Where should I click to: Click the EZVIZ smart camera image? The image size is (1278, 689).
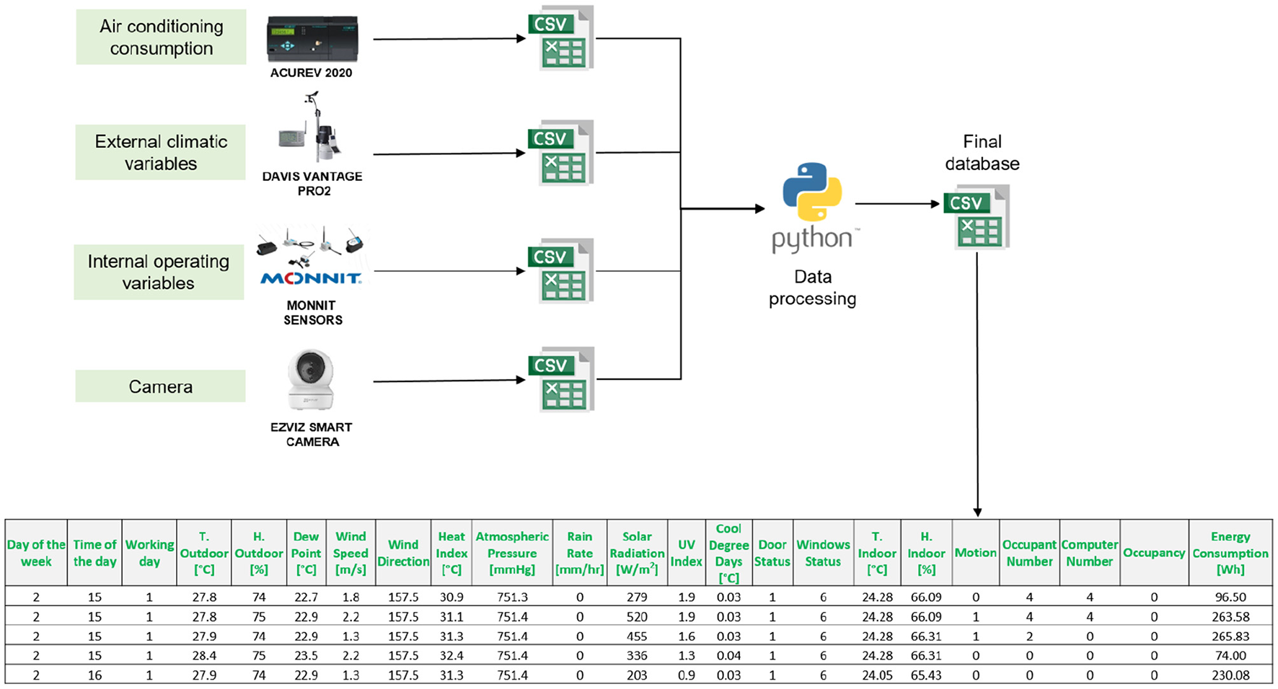[x=312, y=380]
